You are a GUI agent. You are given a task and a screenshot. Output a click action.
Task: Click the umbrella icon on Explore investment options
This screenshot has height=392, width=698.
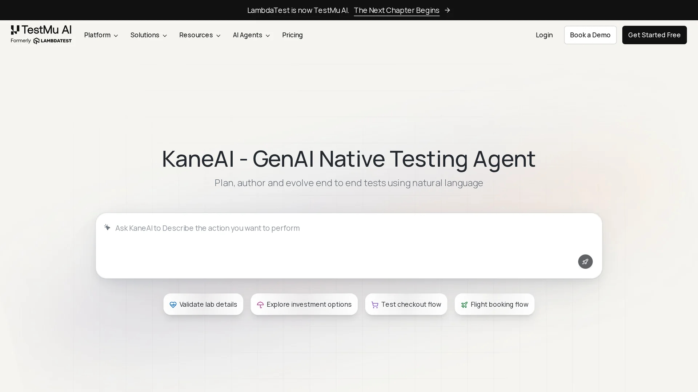[x=260, y=305]
